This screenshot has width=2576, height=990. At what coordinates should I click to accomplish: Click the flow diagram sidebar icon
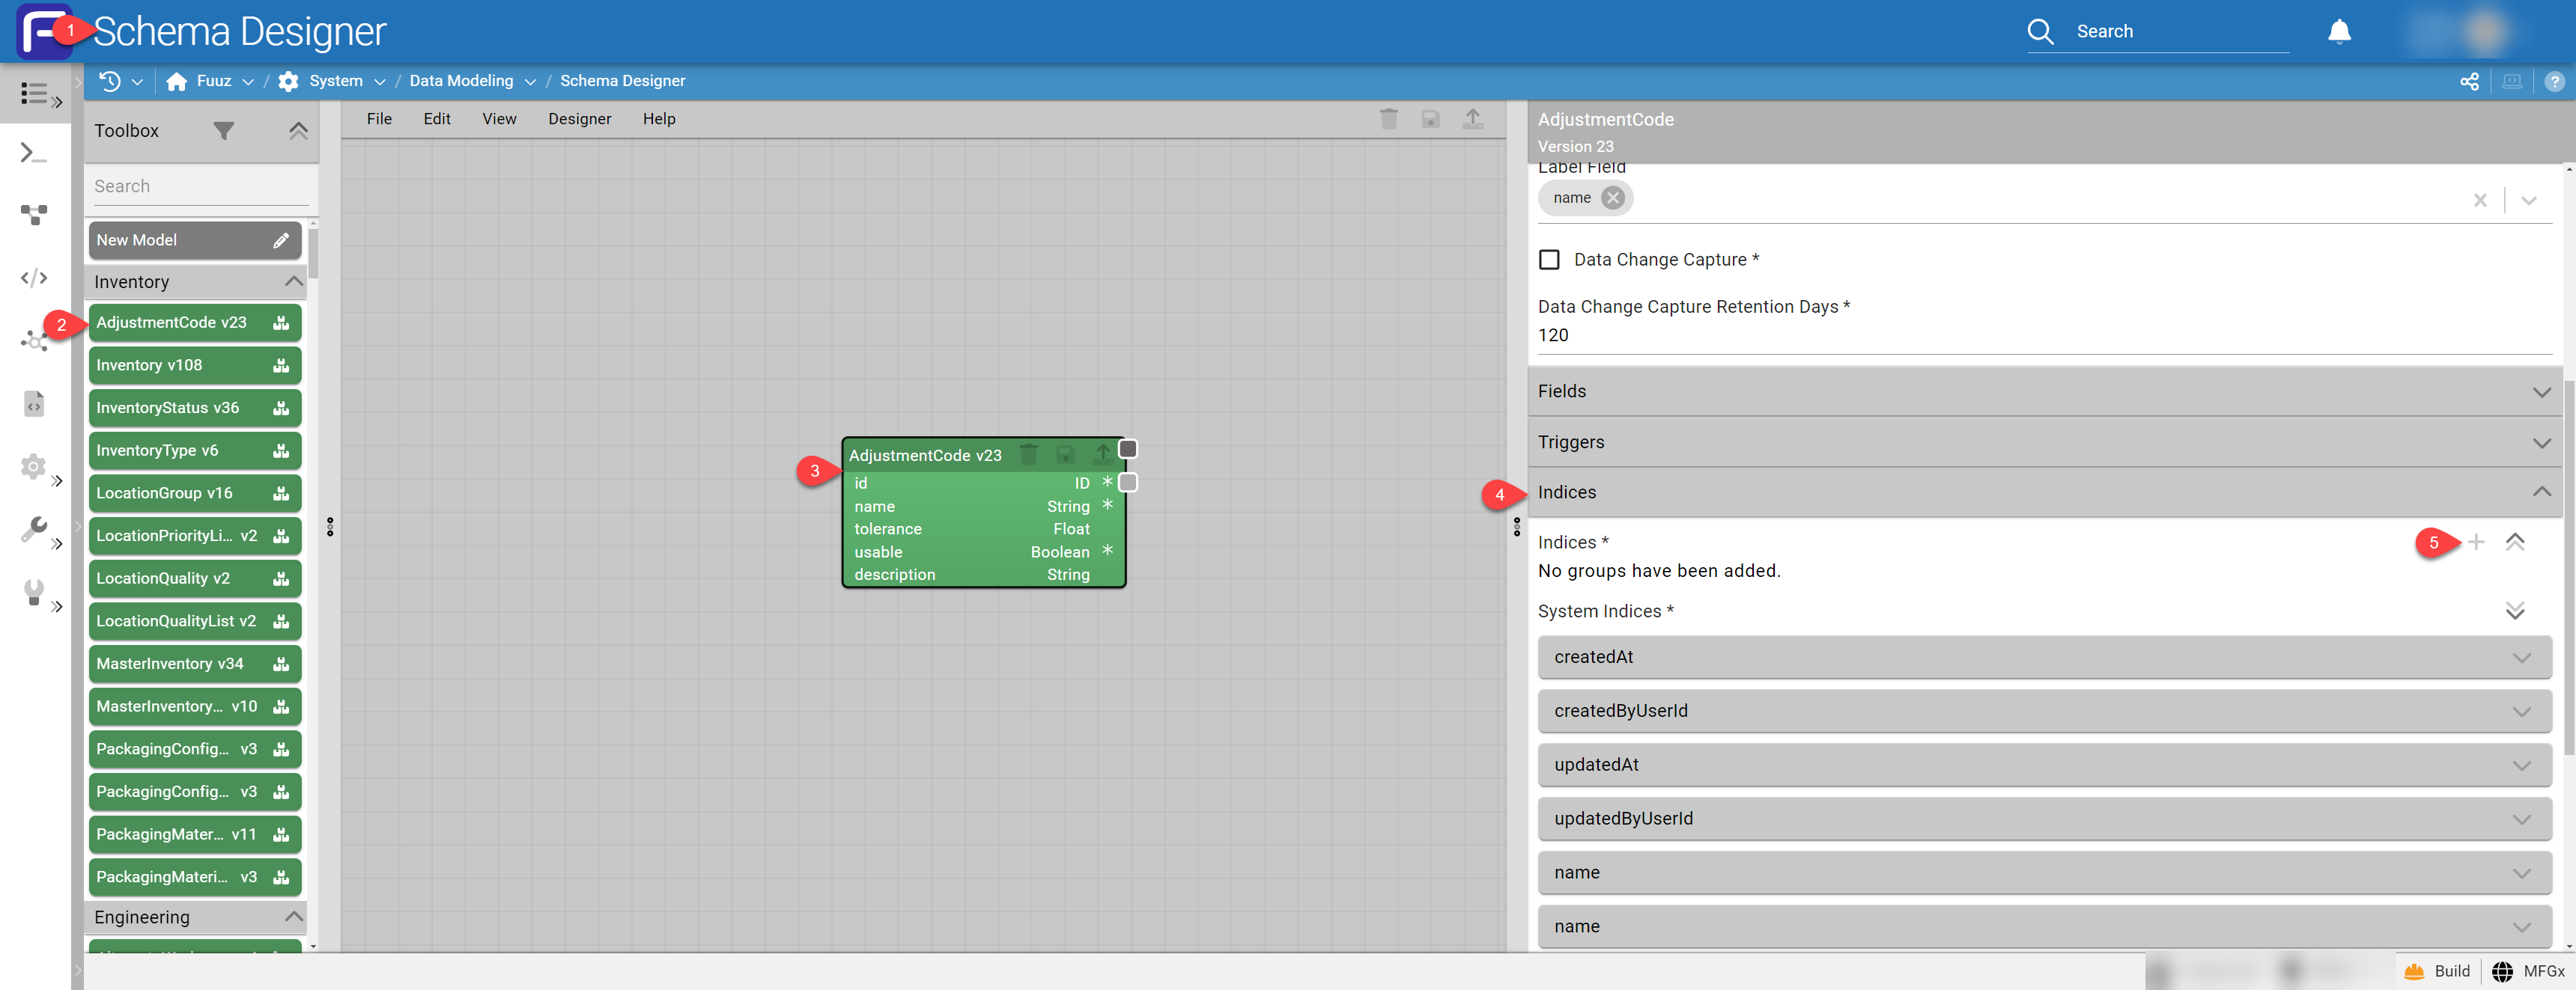pos(33,215)
